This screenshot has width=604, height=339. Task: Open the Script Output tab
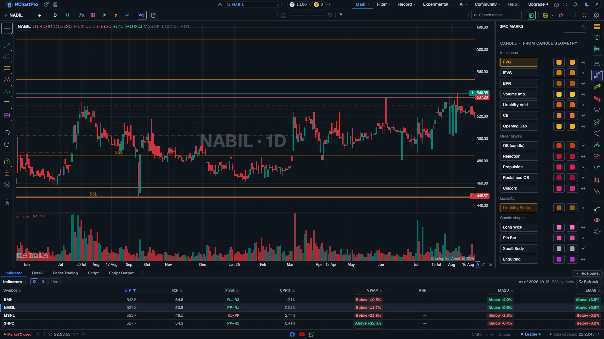click(x=121, y=273)
